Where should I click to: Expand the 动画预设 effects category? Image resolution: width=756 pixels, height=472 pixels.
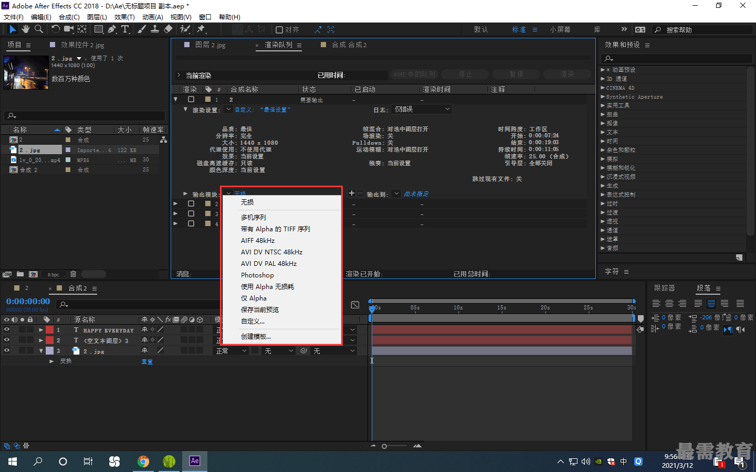coord(603,70)
